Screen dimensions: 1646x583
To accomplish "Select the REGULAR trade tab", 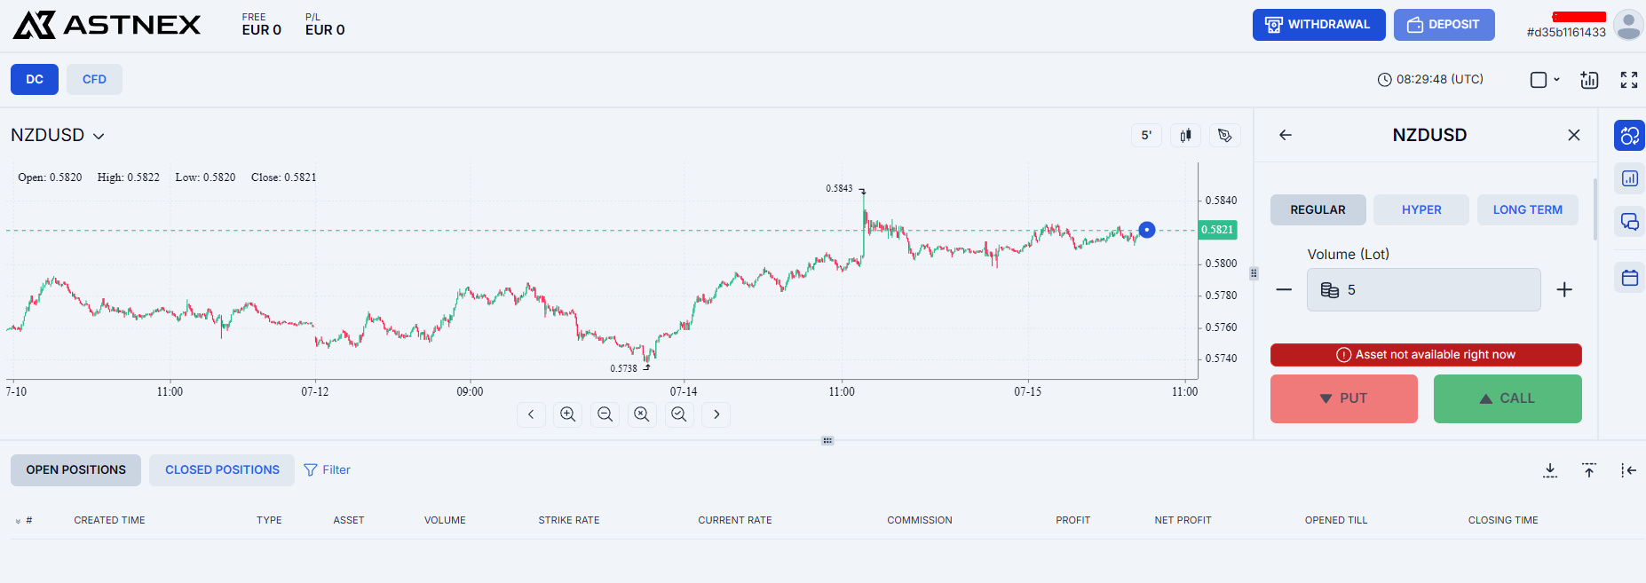I will pyautogui.click(x=1318, y=210).
